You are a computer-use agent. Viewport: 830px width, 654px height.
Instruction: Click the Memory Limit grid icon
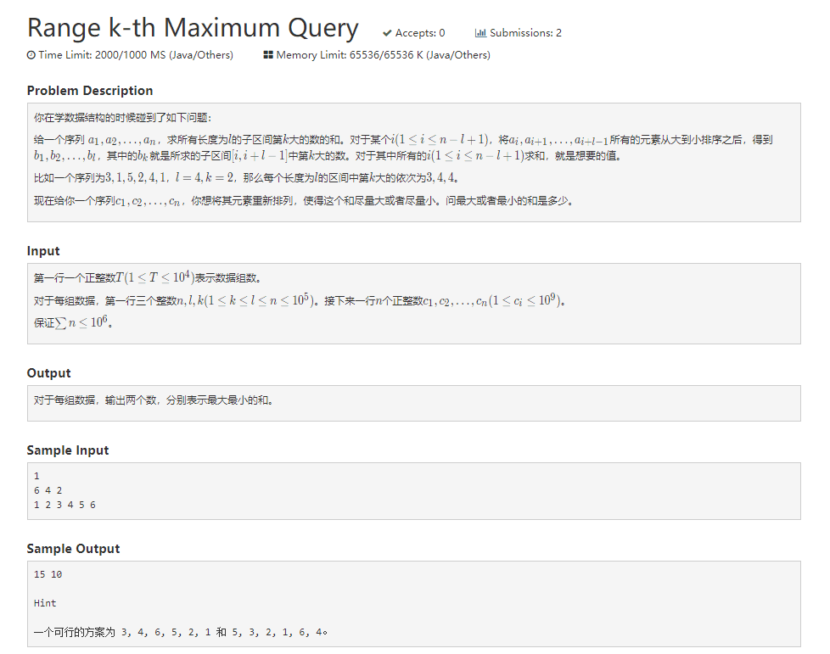268,55
